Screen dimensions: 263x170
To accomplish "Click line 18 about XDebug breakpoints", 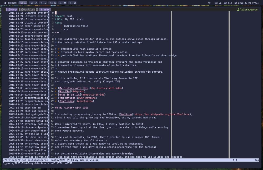I will coord(109,72).
